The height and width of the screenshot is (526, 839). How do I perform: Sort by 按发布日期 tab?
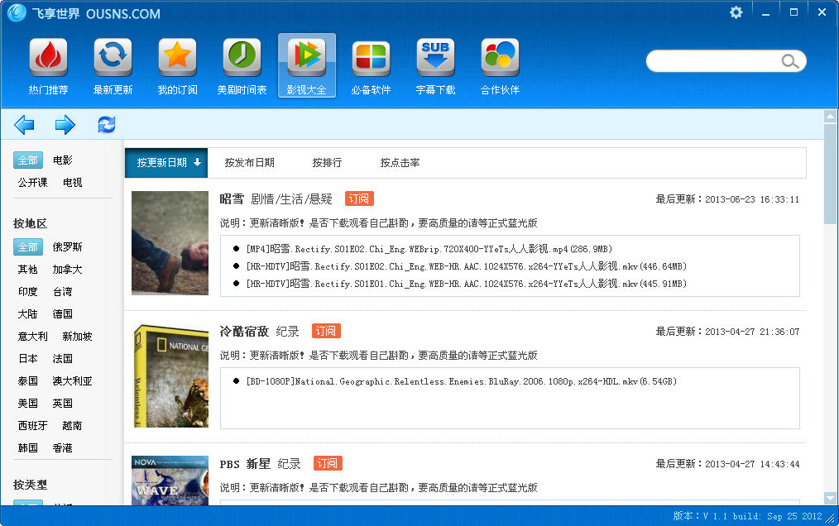(249, 163)
